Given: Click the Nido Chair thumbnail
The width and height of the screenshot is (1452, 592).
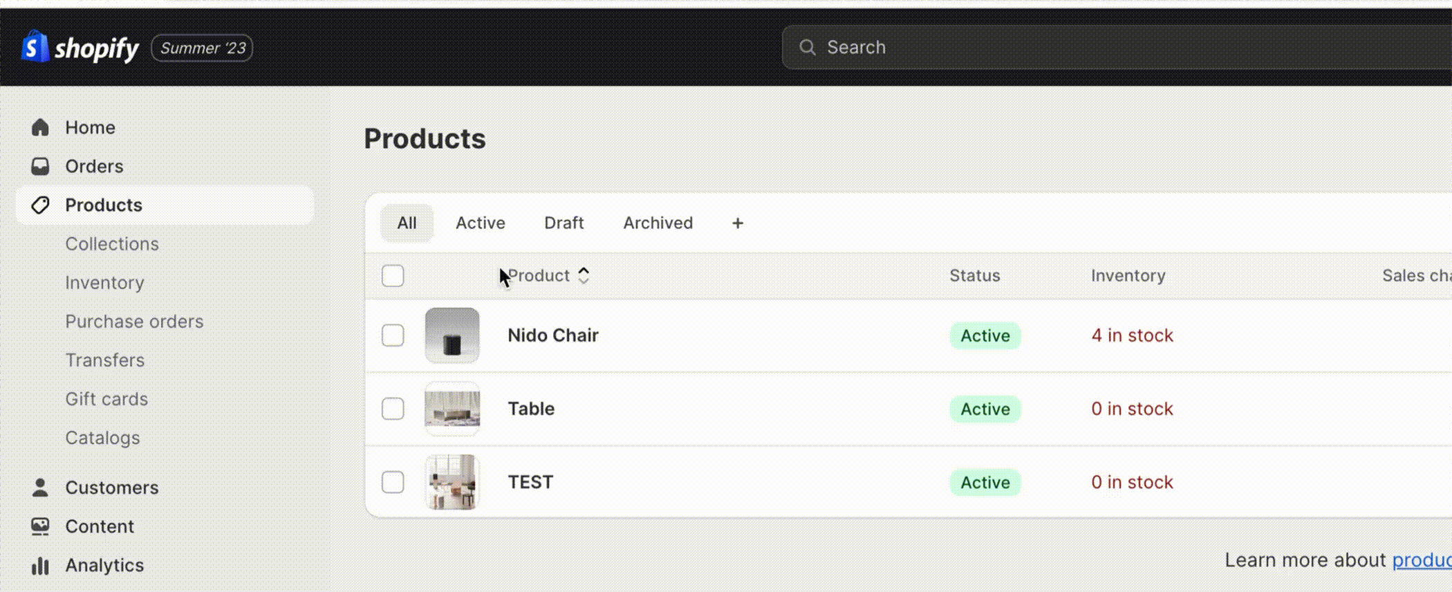Looking at the screenshot, I should pos(452,335).
